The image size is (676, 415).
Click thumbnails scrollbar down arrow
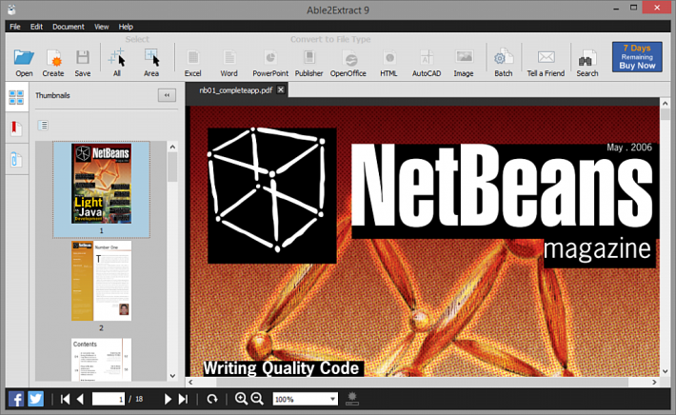pyautogui.click(x=172, y=376)
